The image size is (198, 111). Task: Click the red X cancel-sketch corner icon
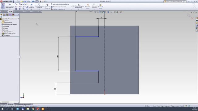(192, 18)
